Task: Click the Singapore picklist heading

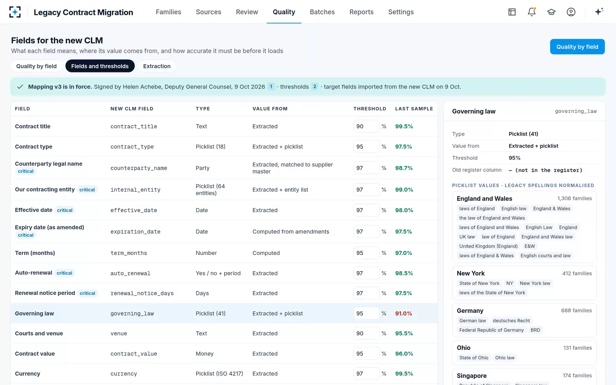Action: [471, 376]
